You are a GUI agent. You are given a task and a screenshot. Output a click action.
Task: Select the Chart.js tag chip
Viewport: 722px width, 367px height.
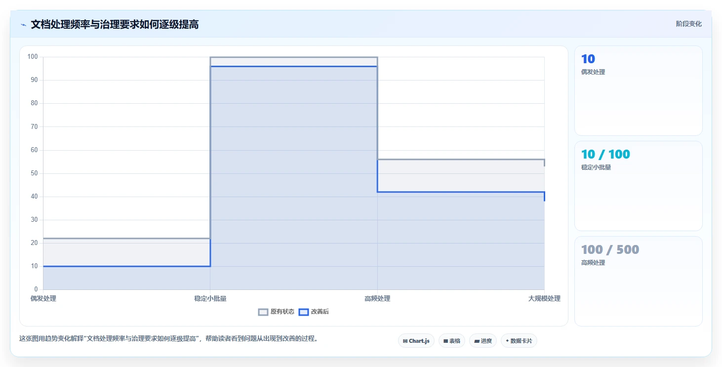(x=416, y=341)
